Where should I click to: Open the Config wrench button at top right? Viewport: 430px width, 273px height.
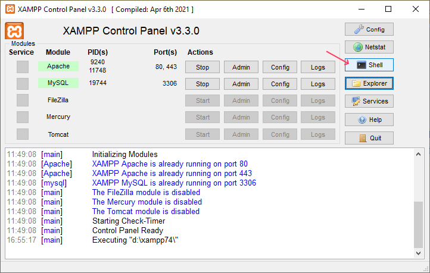click(369, 29)
